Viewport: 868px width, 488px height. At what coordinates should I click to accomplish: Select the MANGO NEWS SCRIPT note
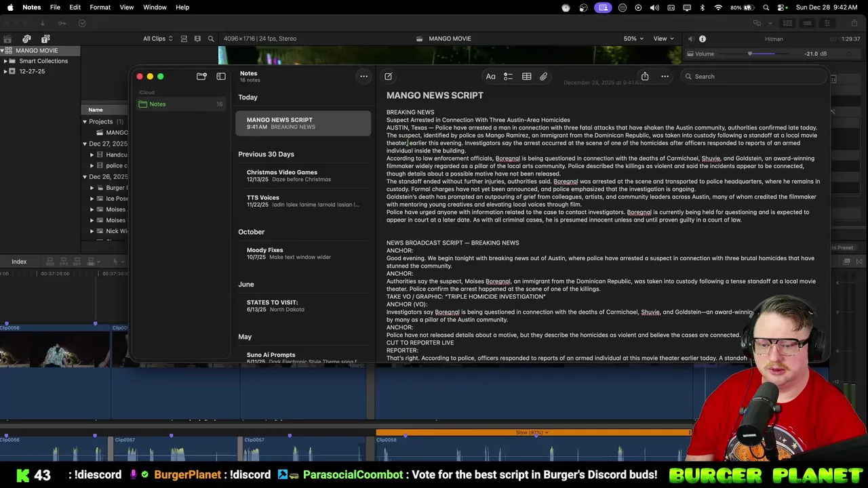click(x=303, y=123)
